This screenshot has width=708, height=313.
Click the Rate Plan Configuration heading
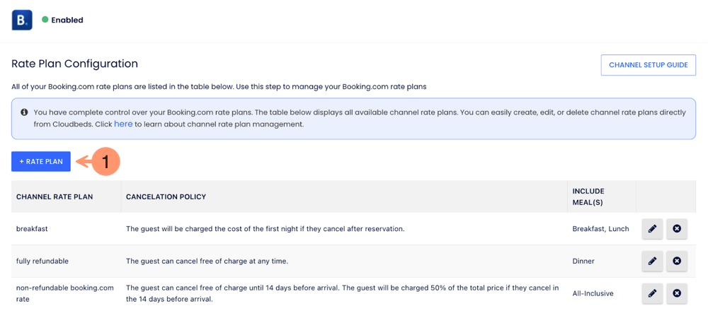(74, 64)
